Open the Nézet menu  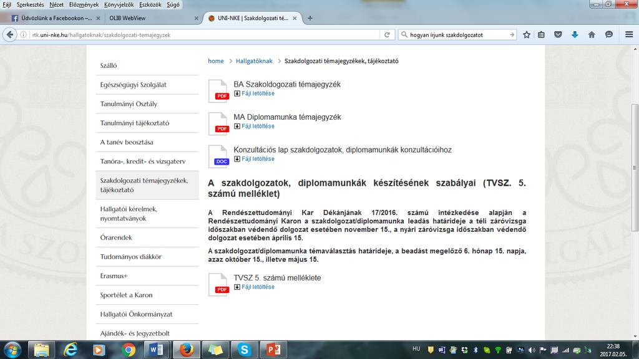56,4
